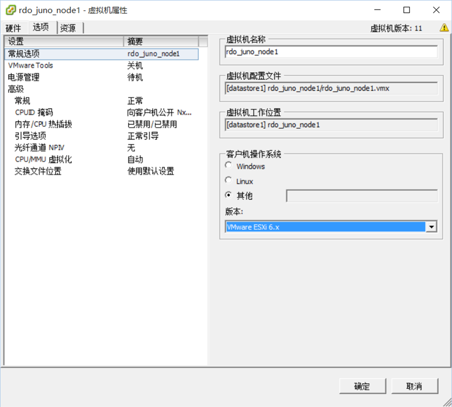The width and height of the screenshot is (452, 407).
Task: Switch to the 选项 tab
Action: tap(41, 28)
